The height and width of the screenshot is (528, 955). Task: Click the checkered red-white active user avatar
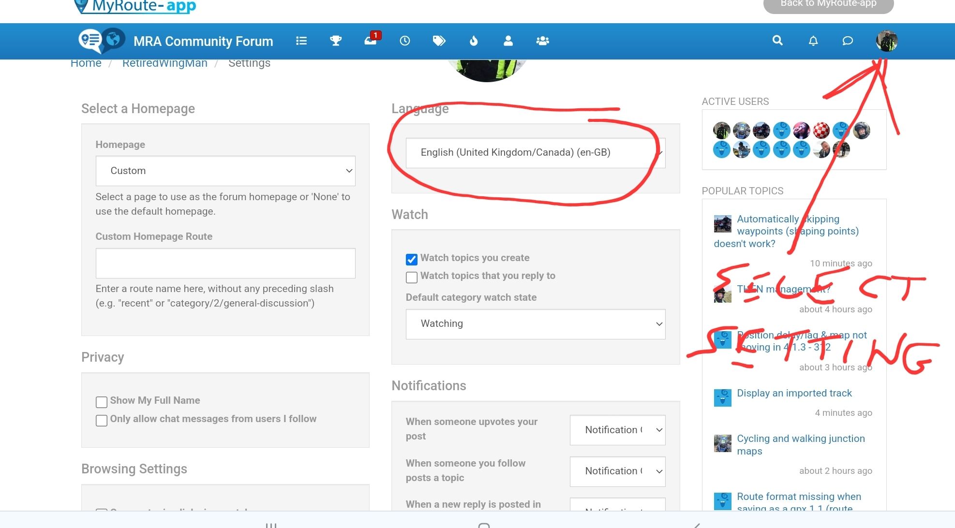pos(821,131)
